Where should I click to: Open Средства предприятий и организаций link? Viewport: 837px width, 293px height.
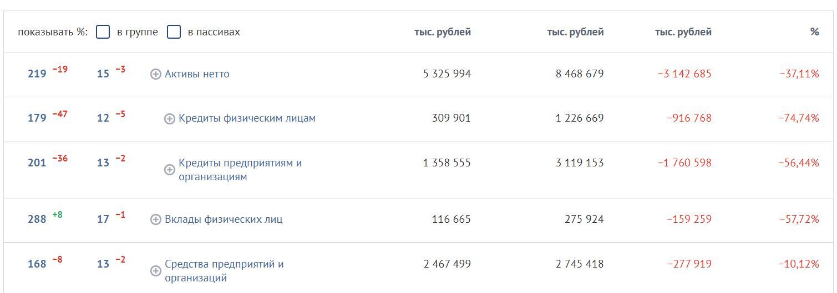coord(224,271)
